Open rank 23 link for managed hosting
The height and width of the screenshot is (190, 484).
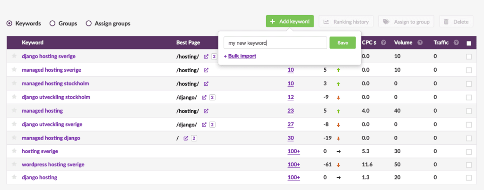point(291,111)
